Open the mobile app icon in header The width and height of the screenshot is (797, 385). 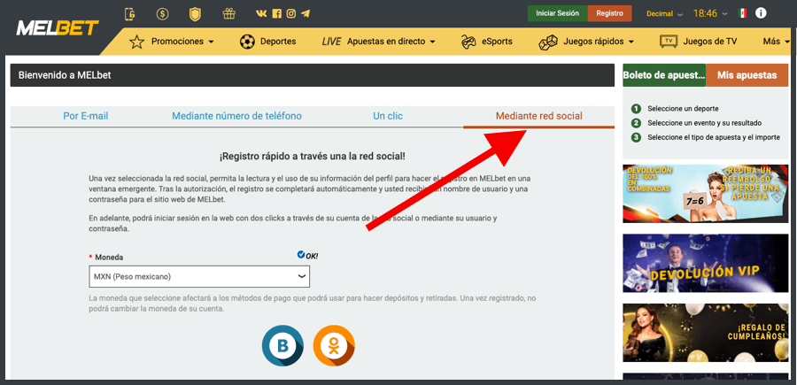point(130,14)
